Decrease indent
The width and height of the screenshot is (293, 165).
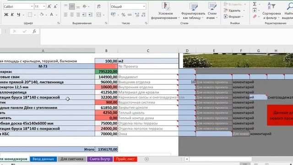tap(84, 15)
